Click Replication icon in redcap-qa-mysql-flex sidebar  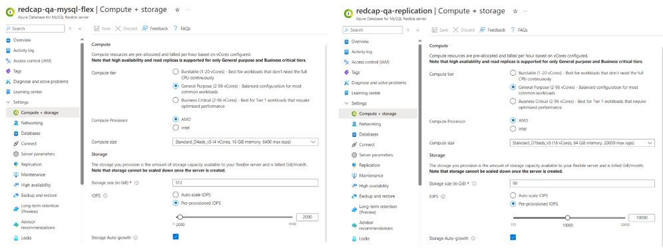(16, 164)
